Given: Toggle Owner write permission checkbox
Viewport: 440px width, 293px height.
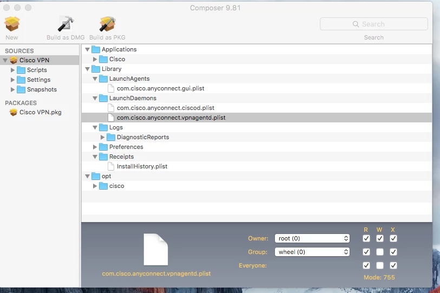Looking at the screenshot, I should (380, 238).
